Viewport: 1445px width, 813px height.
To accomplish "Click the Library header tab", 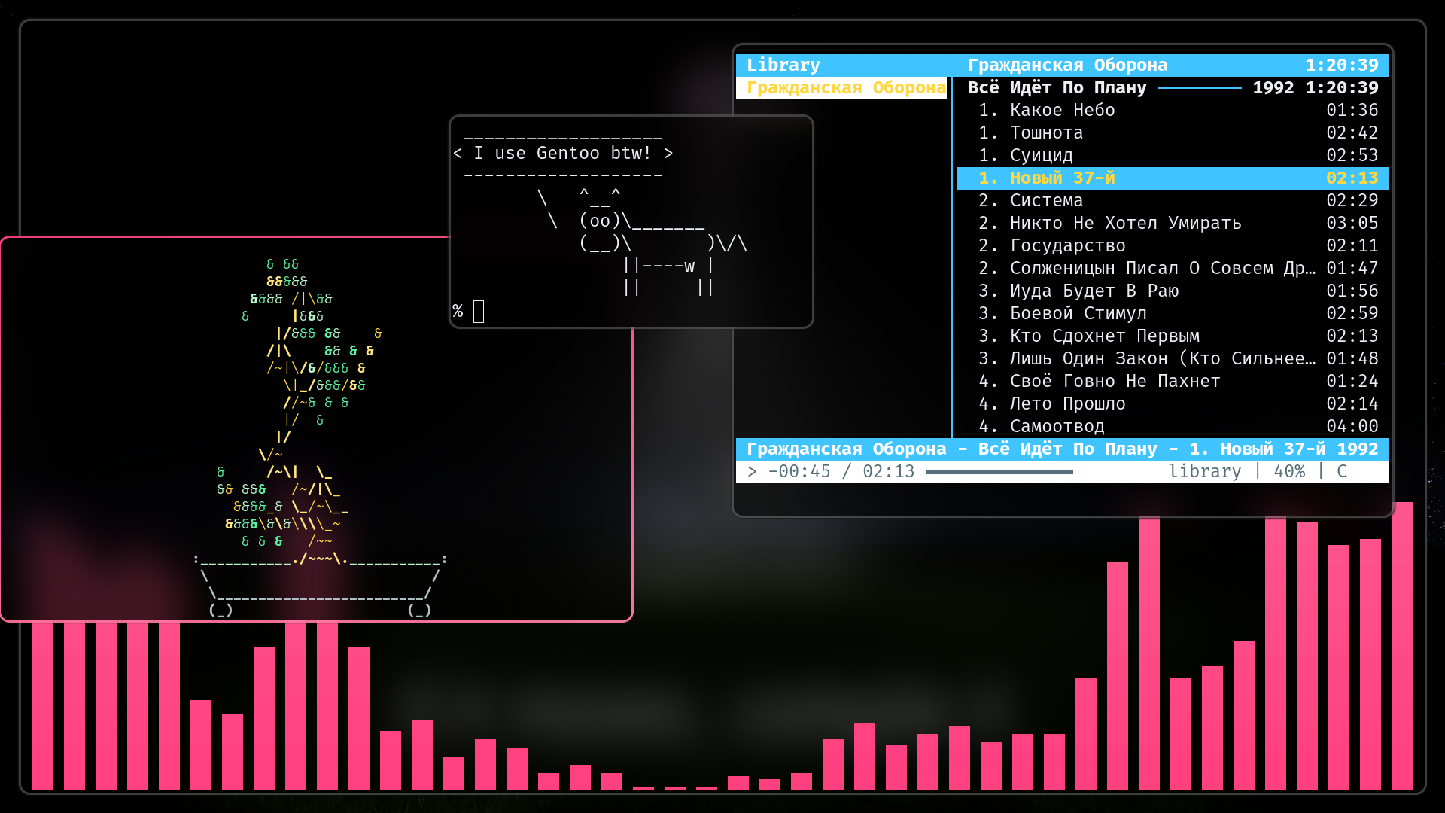I will (x=783, y=65).
